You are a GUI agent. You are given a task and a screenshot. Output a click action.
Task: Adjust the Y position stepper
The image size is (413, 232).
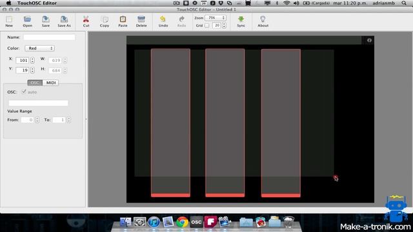(x=32, y=70)
